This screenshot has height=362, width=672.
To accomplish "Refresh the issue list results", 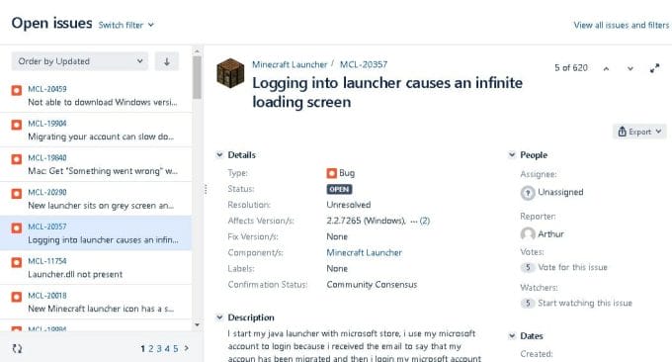I will coord(17,349).
